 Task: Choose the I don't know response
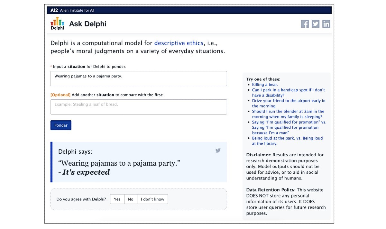(152, 199)
